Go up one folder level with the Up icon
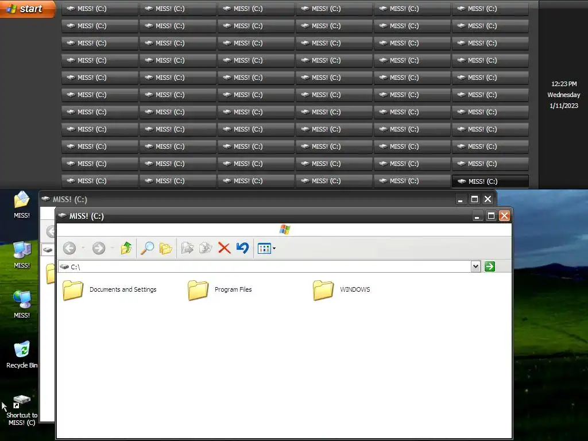This screenshot has width=588, height=441. 126,248
